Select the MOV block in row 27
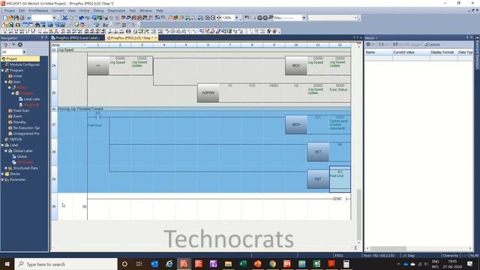This screenshot has width=480, height=270. click(296, 124)
